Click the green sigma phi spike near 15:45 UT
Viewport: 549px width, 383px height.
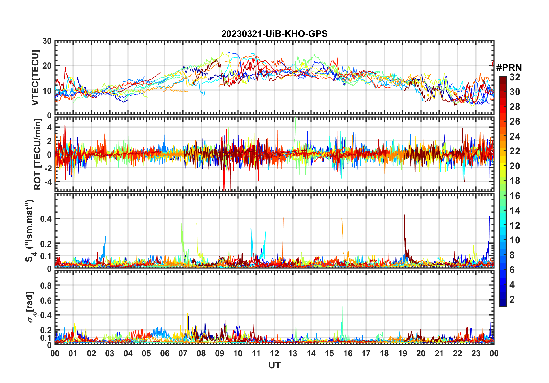click(x=343, y=320)
